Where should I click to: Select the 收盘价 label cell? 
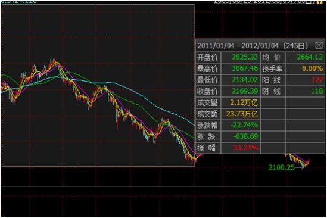pos(207,91)
